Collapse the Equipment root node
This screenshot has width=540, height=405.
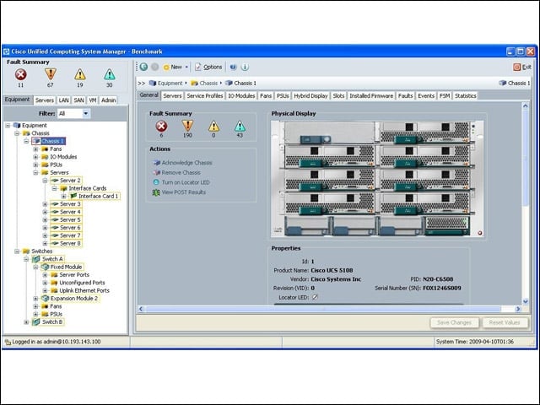[8, 126]
